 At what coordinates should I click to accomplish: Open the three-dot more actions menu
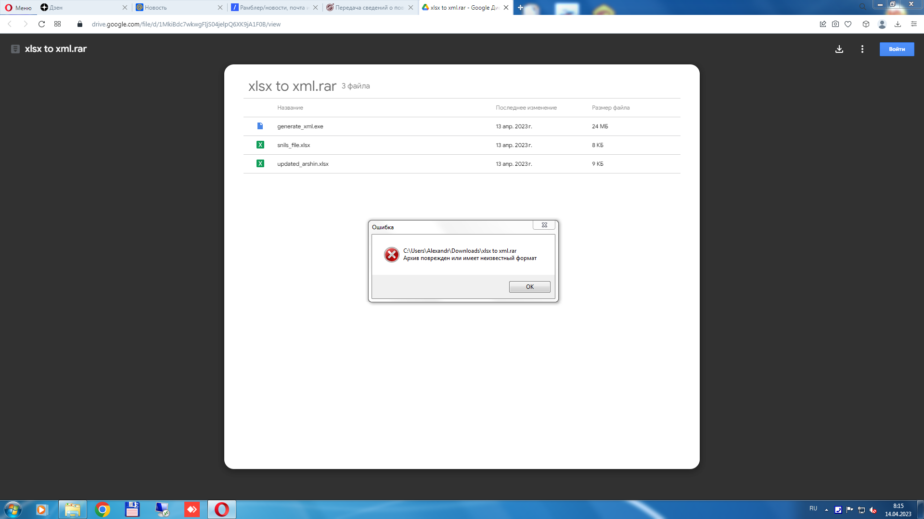862,49
